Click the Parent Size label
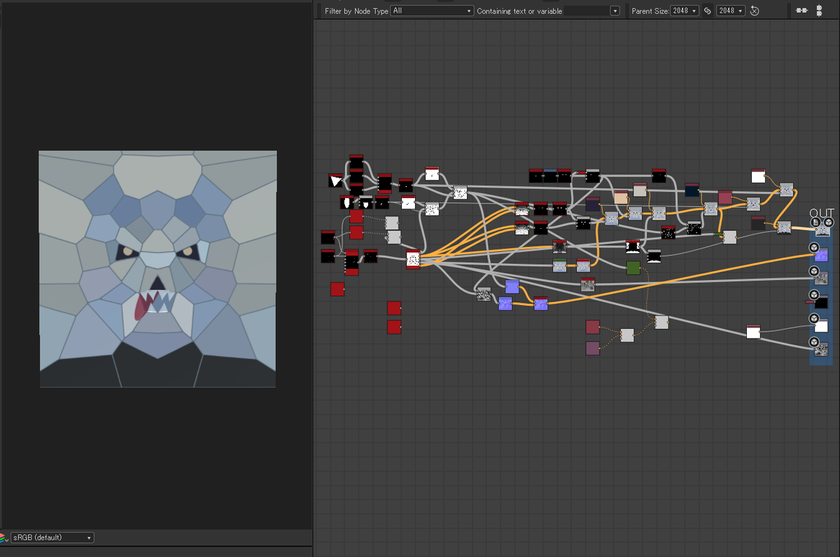 tap(650, 11)
